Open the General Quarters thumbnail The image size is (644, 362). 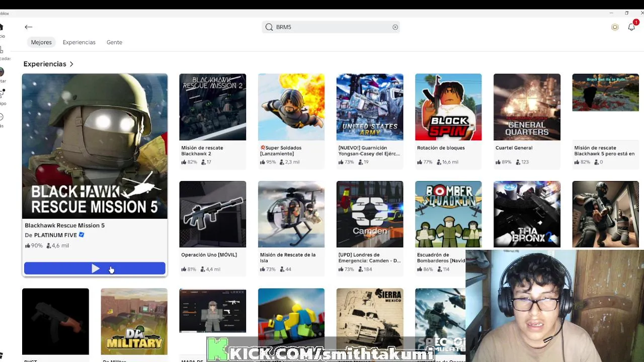(x=527, y=107)
